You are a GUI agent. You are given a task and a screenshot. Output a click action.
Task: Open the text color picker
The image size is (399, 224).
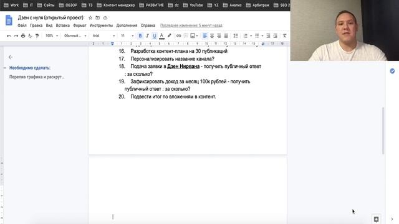point(161,36)
